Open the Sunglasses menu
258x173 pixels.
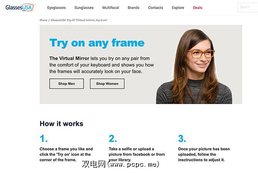(84, 8)
